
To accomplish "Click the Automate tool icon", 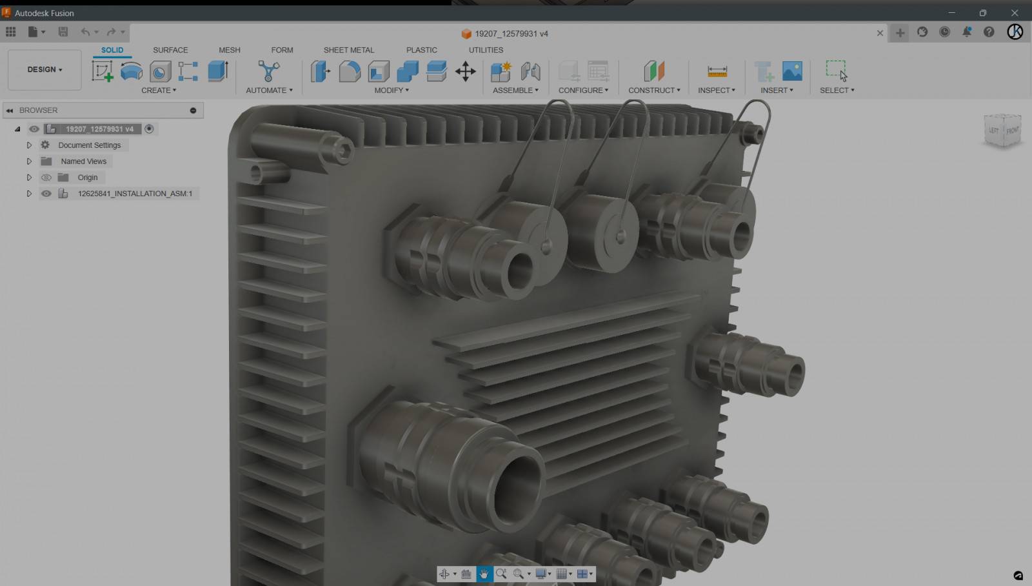I will click(x=268, y=71).
